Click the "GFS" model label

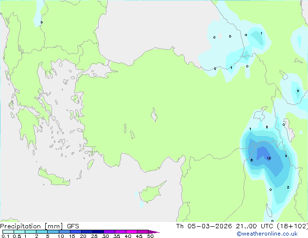point(73,226)
